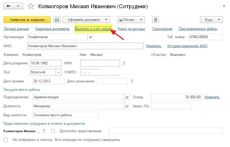Click the Аванс (%) field
This screenshot has height=147, width=230.
[171, 106]
